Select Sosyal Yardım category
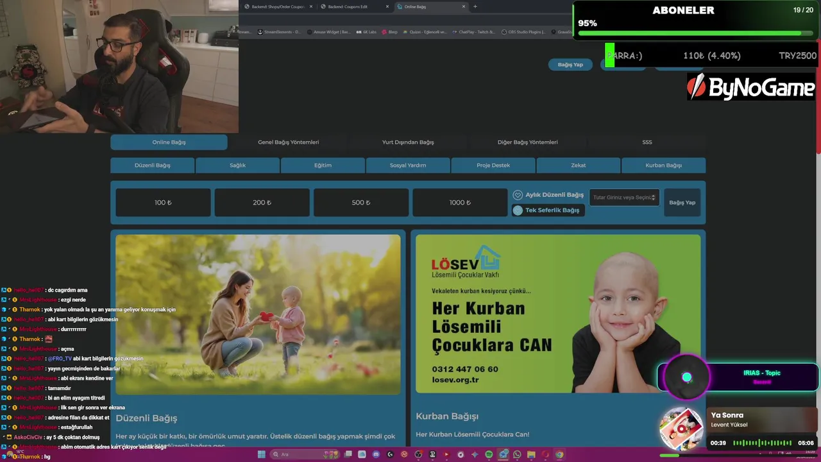Screen dimensions: 821x462 [x=408, y=165]
